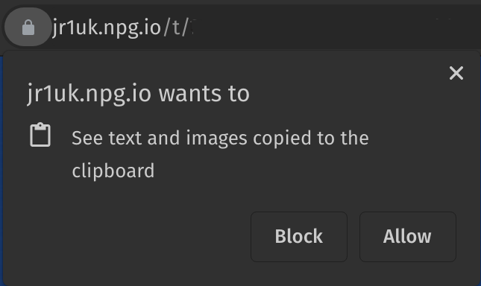Allow clipboard access for jr1uk.npg.io
The image size is (481, 286).
coord(408,237)
